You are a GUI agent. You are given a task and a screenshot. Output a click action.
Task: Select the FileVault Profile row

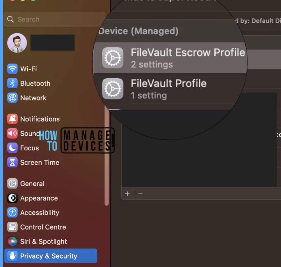click(x=169, y=89)
